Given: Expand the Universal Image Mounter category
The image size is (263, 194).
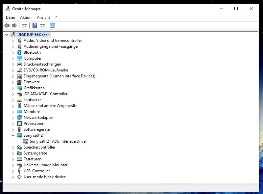Looking at the screenshot, I should click(x=13, y=165).
